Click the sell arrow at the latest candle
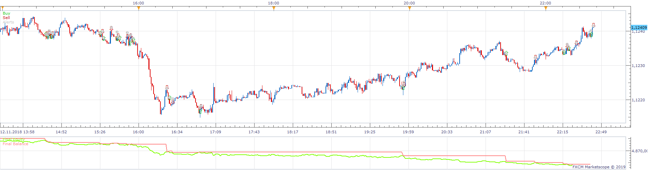Screen dimensions: 648x170 593,25
